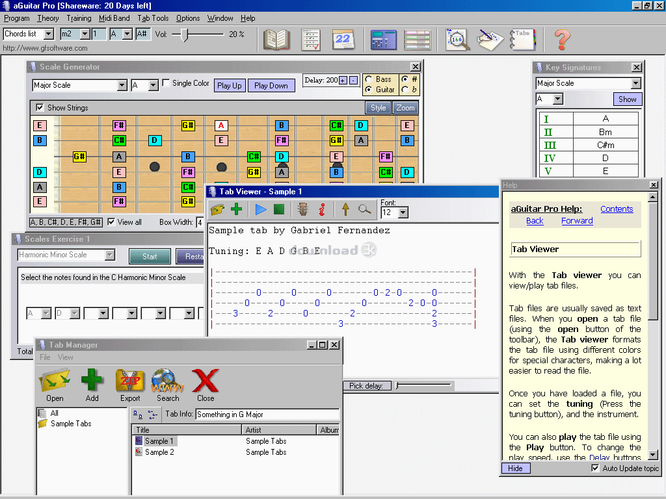Select sharp (#) notation radio button
The width and height of the screenshot is (666, 499).
[405, 79]
